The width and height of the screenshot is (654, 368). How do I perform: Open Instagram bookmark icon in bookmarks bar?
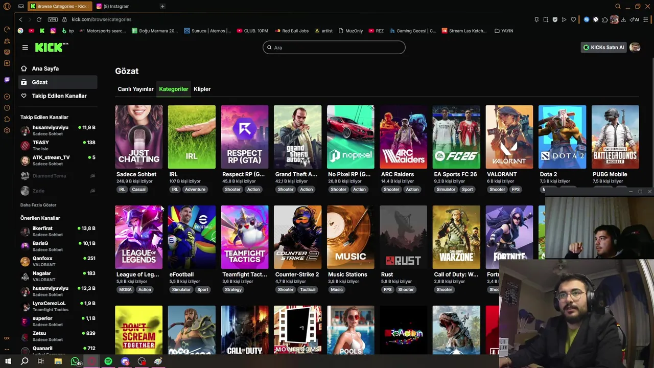(x=53, y=31)
